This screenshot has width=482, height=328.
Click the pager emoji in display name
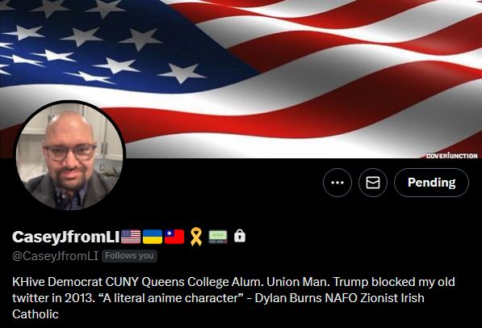218,237
